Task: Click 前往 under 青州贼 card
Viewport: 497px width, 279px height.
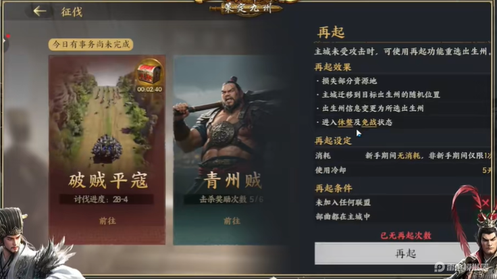Action: (x=232, y=221)
